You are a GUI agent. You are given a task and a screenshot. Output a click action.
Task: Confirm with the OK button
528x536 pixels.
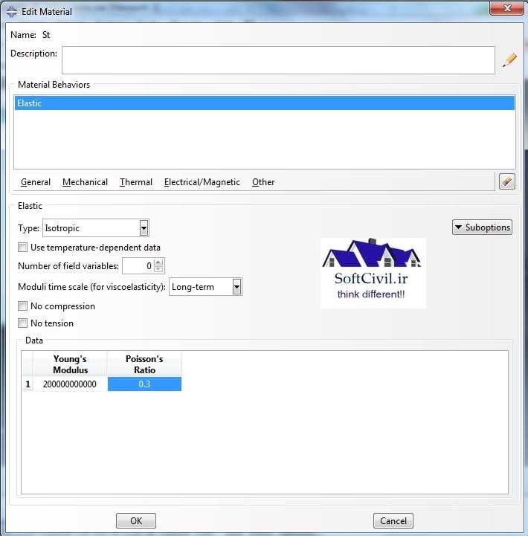coord(136,520)
